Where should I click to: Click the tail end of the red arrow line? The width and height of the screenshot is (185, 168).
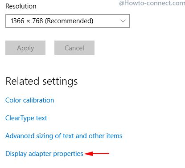(107, 153)
